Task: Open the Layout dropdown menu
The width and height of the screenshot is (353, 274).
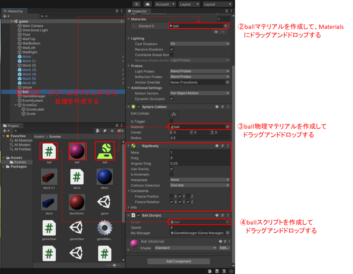Action: (217, 4)
